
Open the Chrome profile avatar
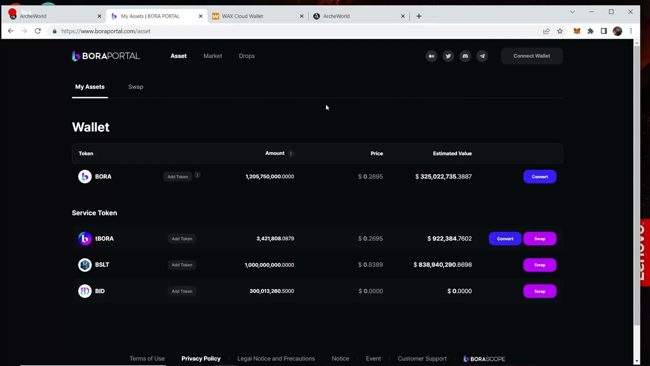click(617, 31)
